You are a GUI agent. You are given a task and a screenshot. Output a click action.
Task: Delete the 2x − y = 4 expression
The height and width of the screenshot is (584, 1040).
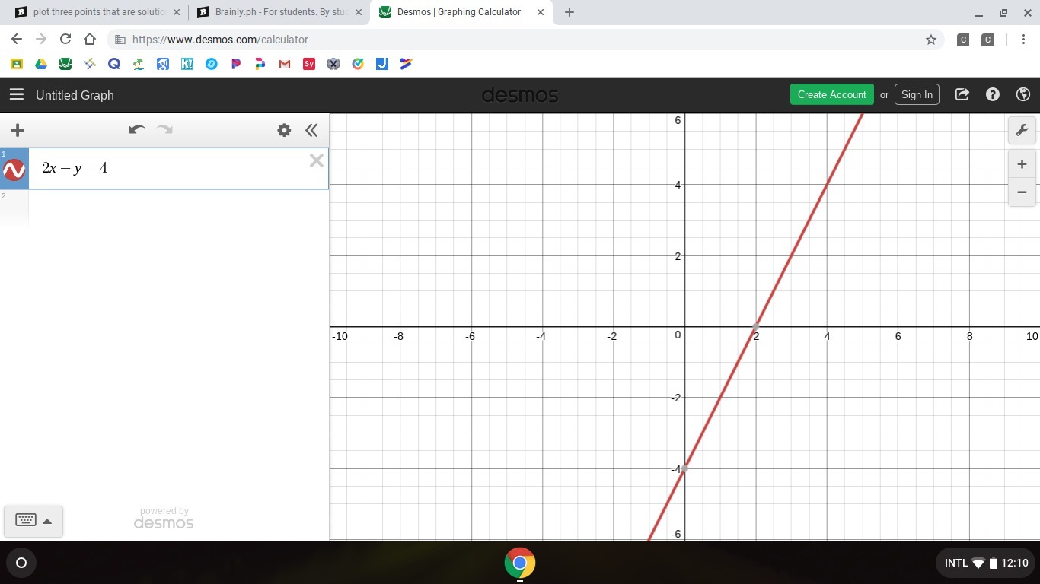click(x=317, y=160)
